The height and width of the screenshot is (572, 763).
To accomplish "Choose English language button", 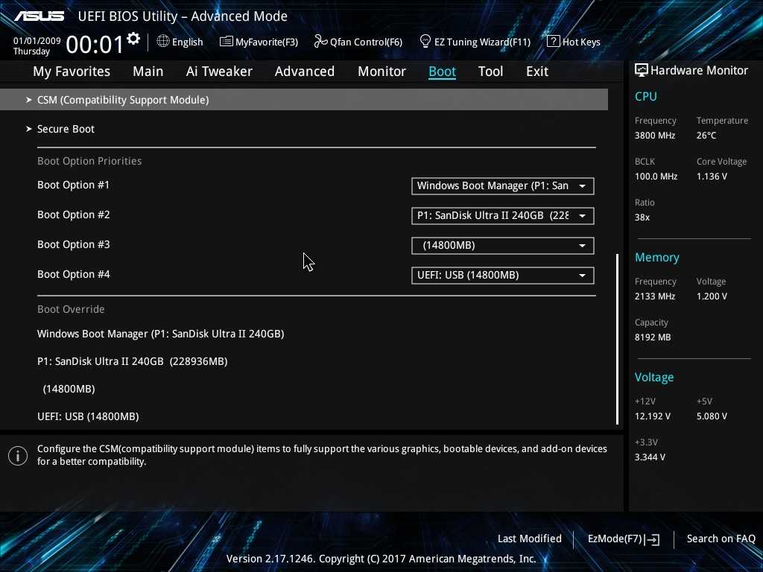I will pos(180,42).
